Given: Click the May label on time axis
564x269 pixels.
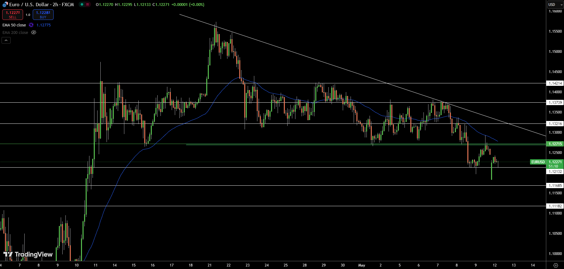Looking at the screenshot, I should pyautogui.click(x=361, y=265).
